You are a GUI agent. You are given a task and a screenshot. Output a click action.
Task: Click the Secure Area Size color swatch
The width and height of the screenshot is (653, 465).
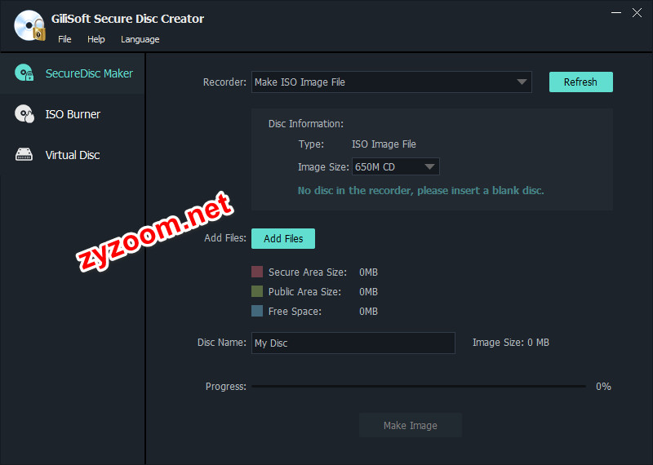point(257,272)
